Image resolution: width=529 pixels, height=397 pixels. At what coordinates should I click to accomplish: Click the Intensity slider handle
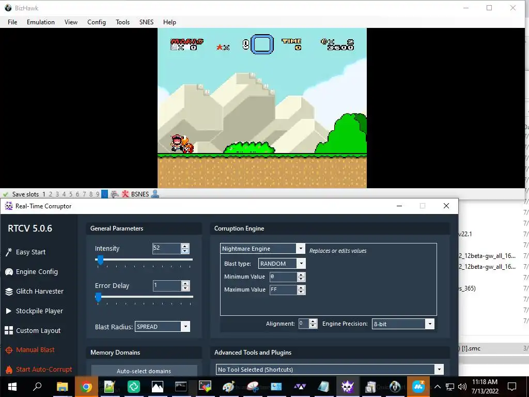tap(100, 260)
